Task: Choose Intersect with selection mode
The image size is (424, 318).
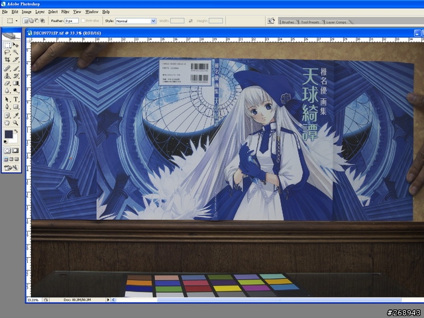Action: coord(42,21)
